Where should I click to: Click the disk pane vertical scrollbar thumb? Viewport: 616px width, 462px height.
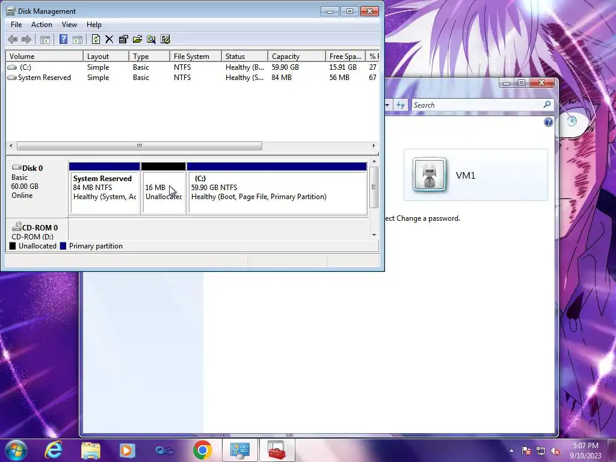(x=374, y=187)
